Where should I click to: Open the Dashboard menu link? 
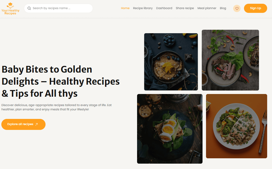164,8
